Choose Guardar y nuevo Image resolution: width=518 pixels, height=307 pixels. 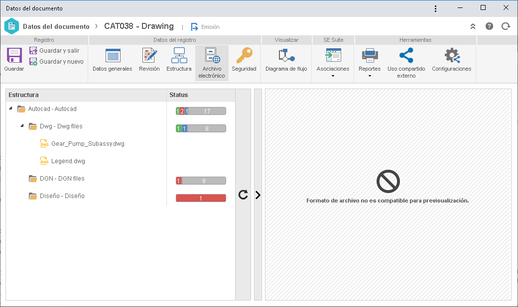(x=56, y=61)
